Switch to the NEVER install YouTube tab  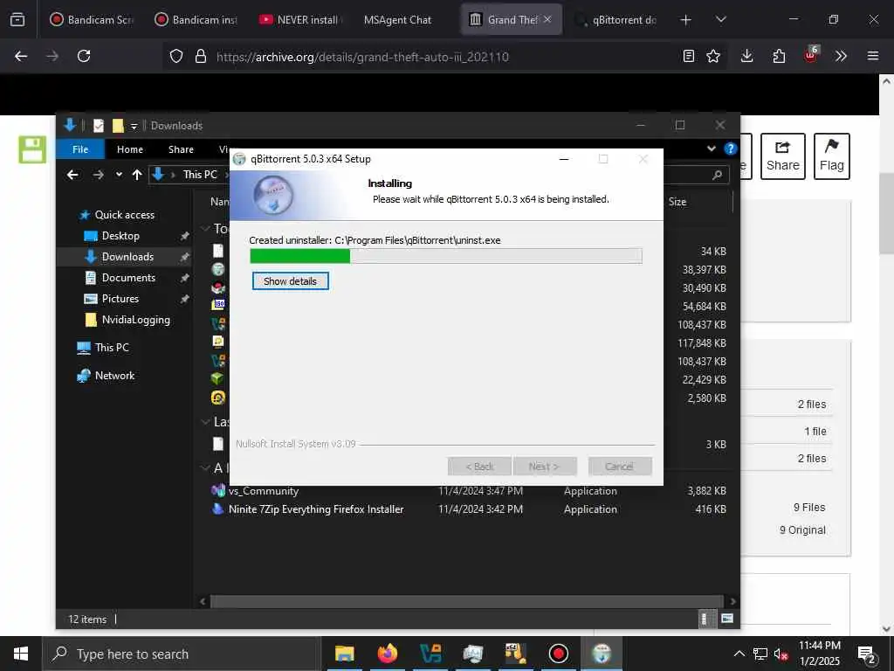point(300,20)
